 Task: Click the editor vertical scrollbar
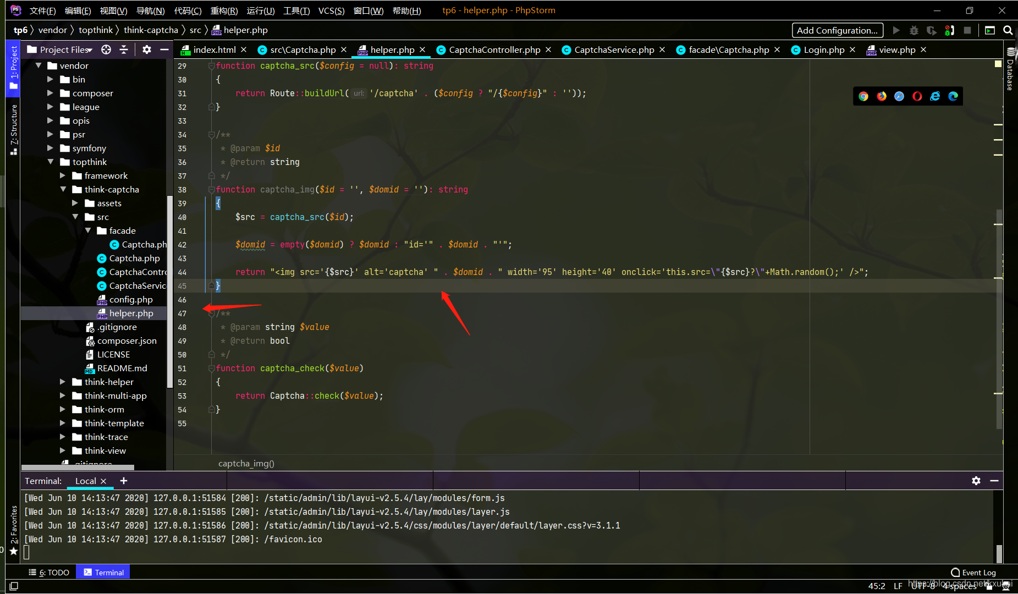pos(999,319)
